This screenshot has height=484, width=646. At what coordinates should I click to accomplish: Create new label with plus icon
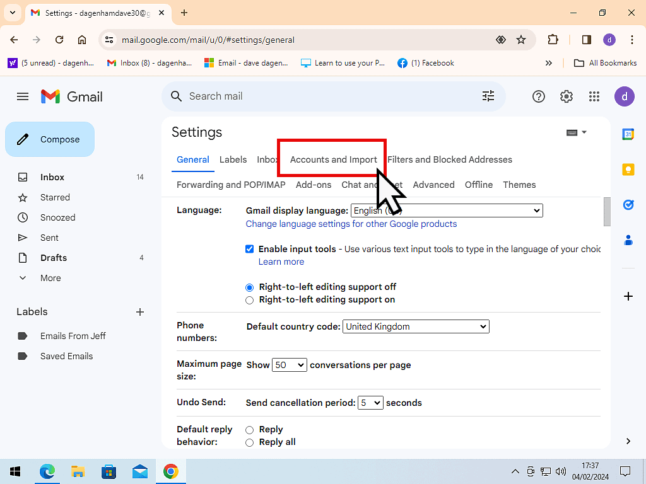click(140, 312)
